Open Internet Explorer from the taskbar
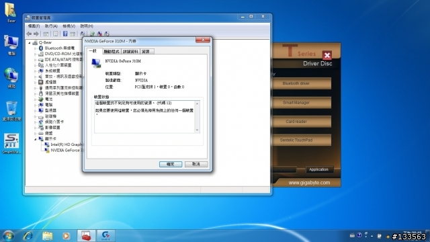430x242 pixels. tap(28, 236)
